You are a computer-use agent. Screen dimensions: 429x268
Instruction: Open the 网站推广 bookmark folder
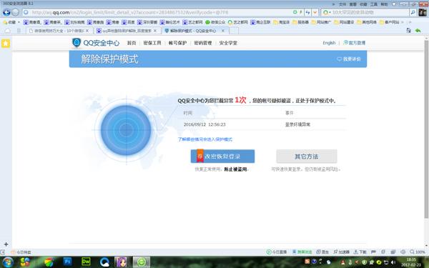322,22
